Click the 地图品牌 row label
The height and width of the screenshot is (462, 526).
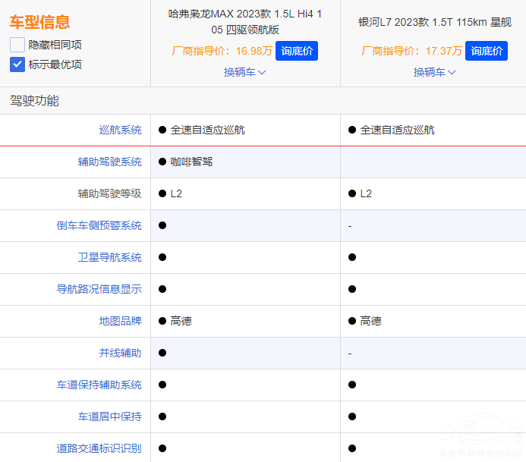coord(120,321)
